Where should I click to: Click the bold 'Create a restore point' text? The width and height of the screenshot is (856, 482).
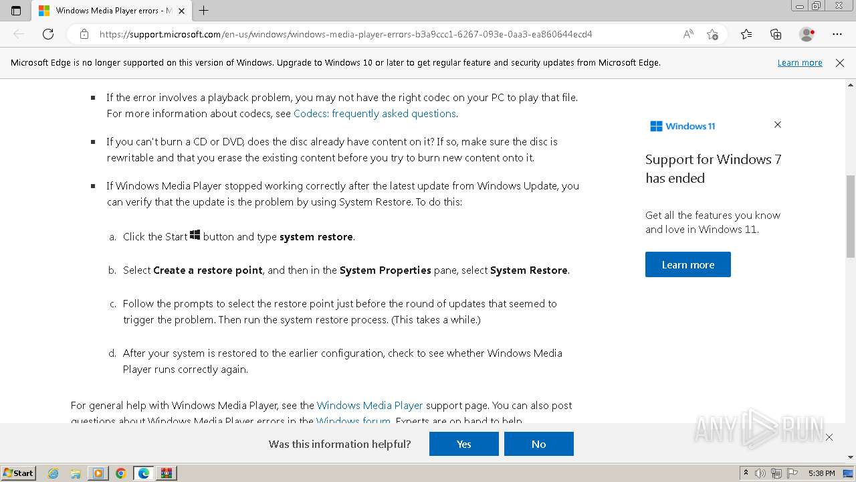pos(208,270)
